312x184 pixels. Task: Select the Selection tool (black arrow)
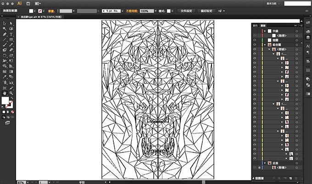click(x=5, y=23)
